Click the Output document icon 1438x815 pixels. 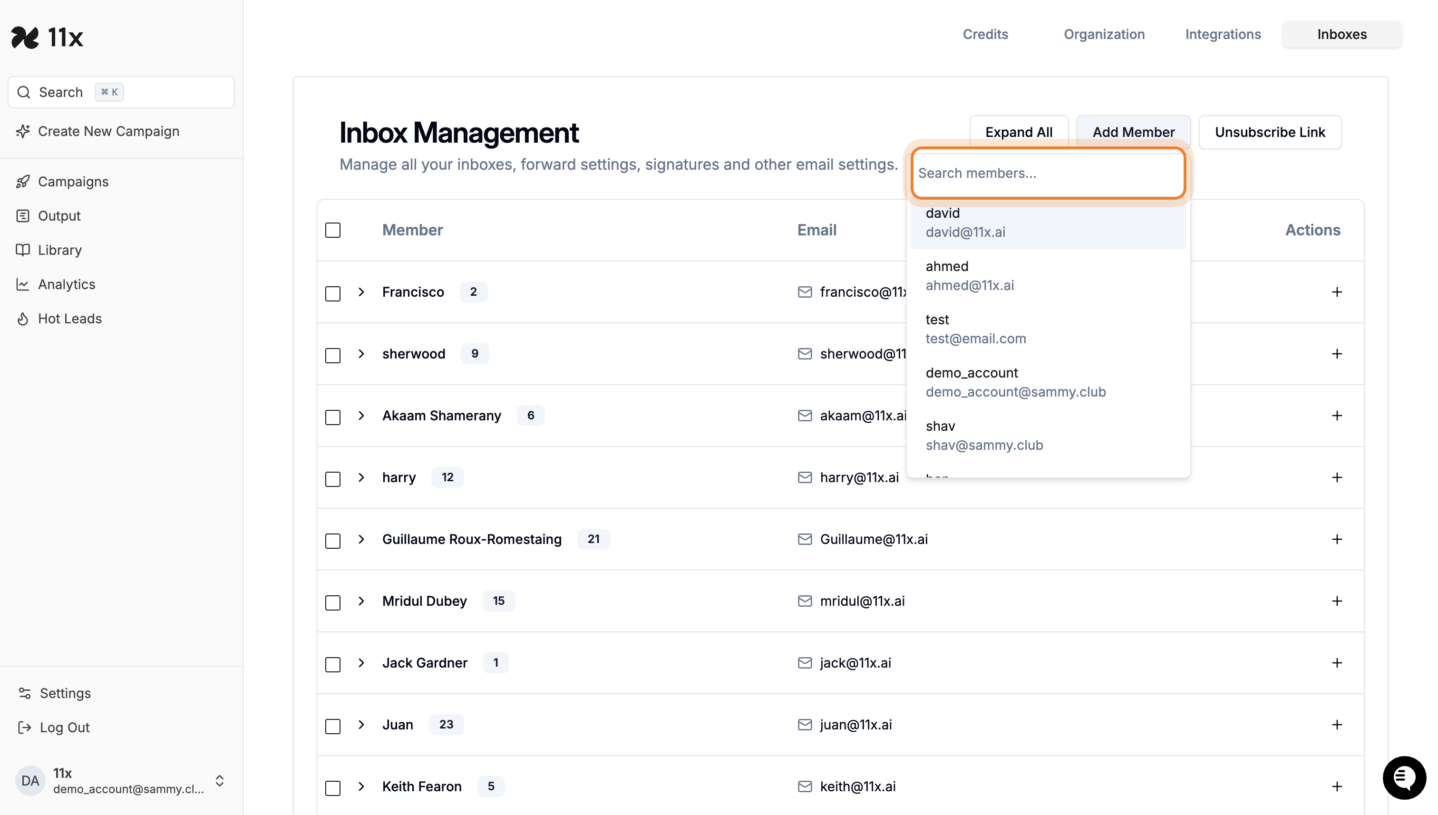pos(23,216)
